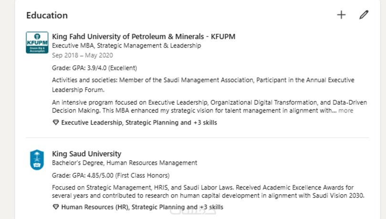Edit education section with pencil icon
Viewport: 386px width, 219px height.
364,15
